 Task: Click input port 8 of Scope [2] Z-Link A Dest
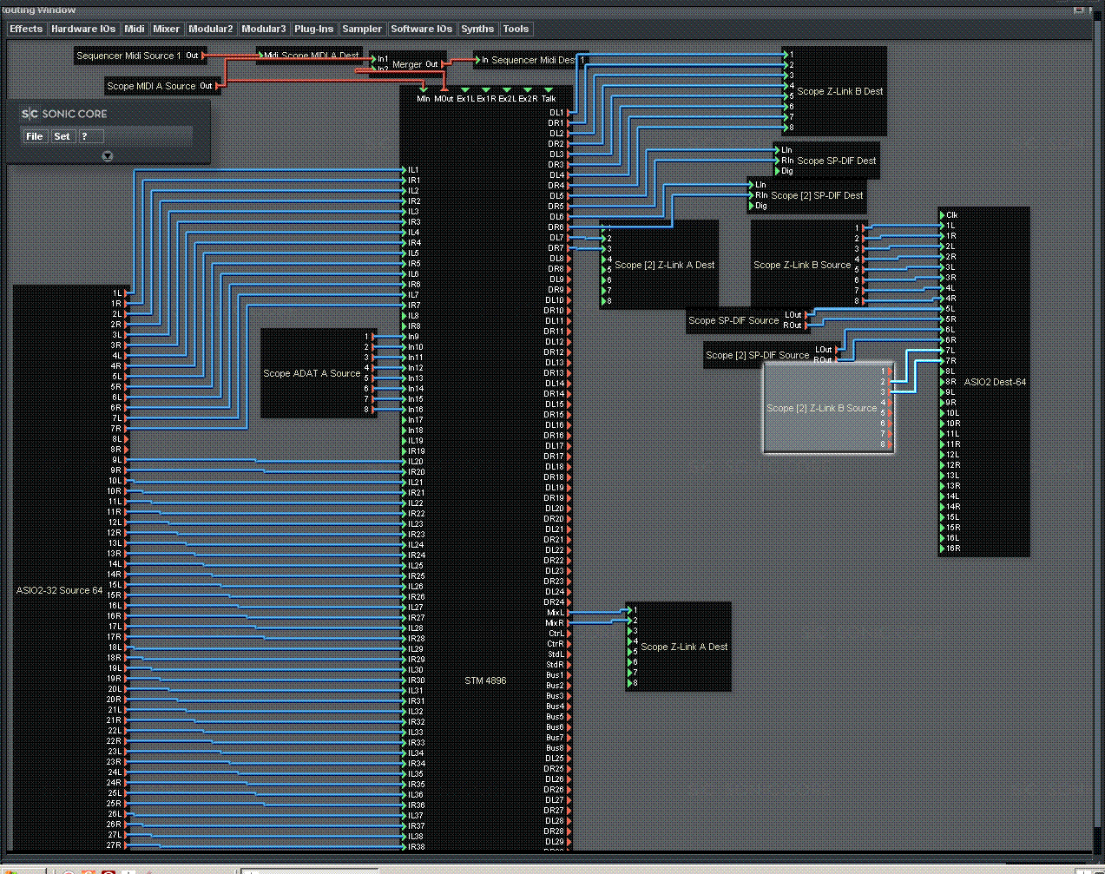coord(604,301)
